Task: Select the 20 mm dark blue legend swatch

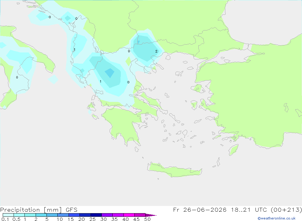Action: pyautogui.click(x=85, y=215)
